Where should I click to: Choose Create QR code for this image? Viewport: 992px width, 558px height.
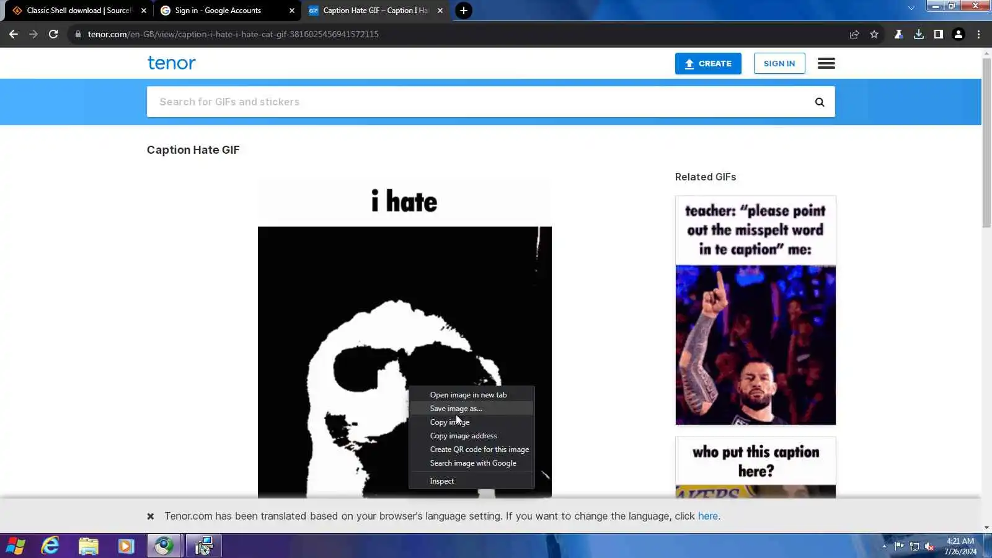coord(471,449)
